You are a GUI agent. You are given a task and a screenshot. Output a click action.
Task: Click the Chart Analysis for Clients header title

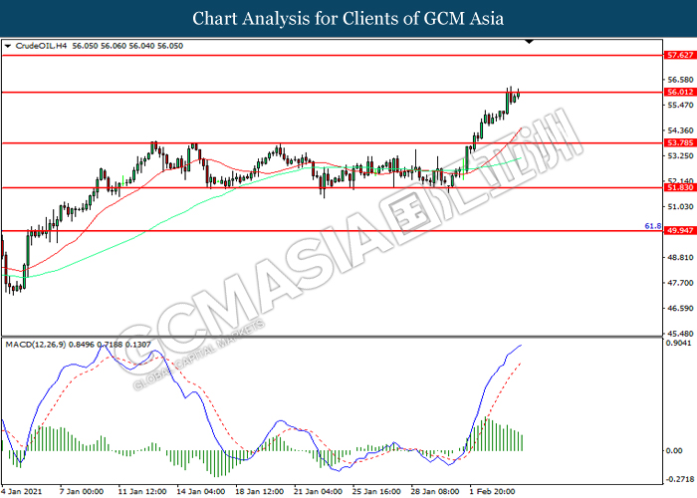[348, 18]
